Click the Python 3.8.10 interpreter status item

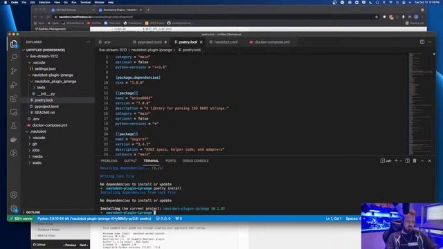coord(94,219)
